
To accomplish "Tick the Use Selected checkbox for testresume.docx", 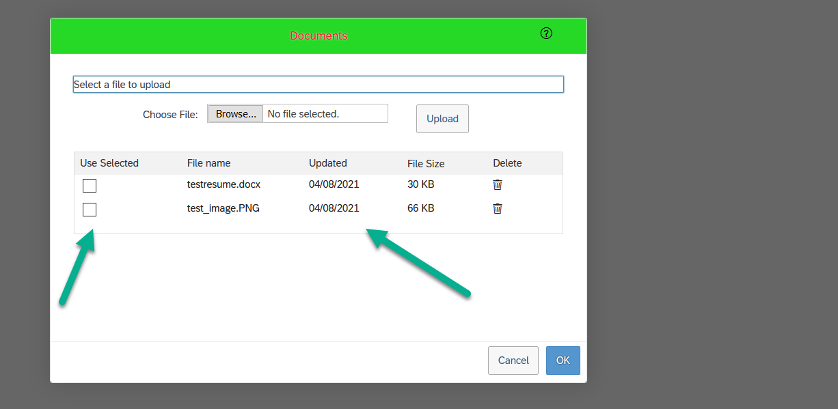I will (x=90, y=186).
